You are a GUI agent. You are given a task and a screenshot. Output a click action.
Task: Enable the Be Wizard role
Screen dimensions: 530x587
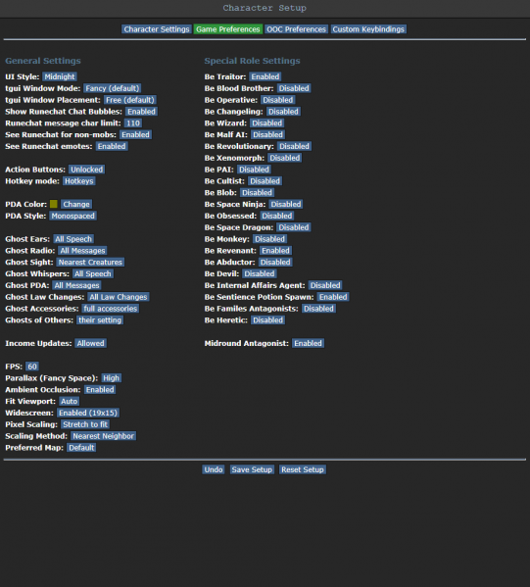tap(267, 123)
